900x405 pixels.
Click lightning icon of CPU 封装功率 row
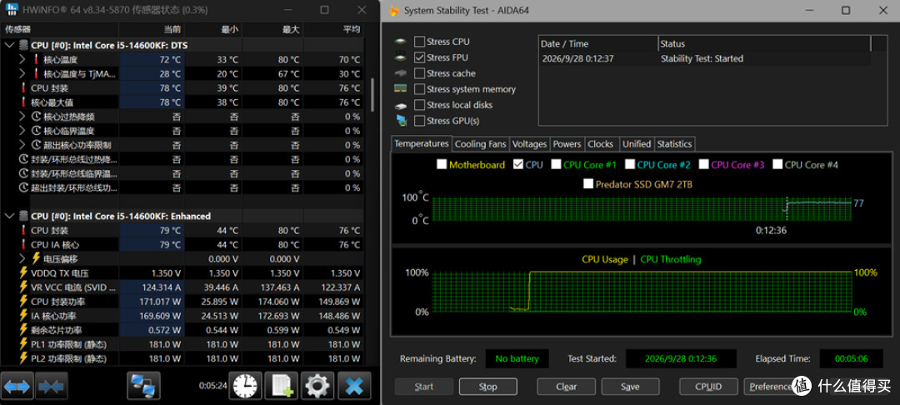(23, 301)
